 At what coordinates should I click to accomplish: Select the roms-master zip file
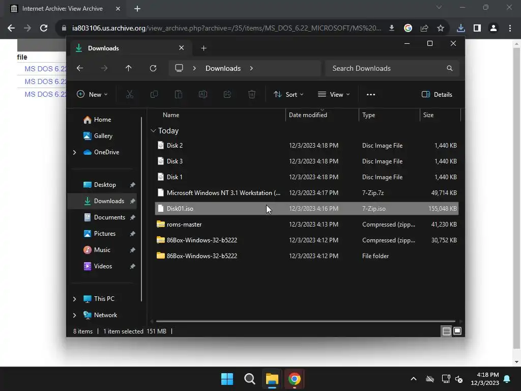307,225
